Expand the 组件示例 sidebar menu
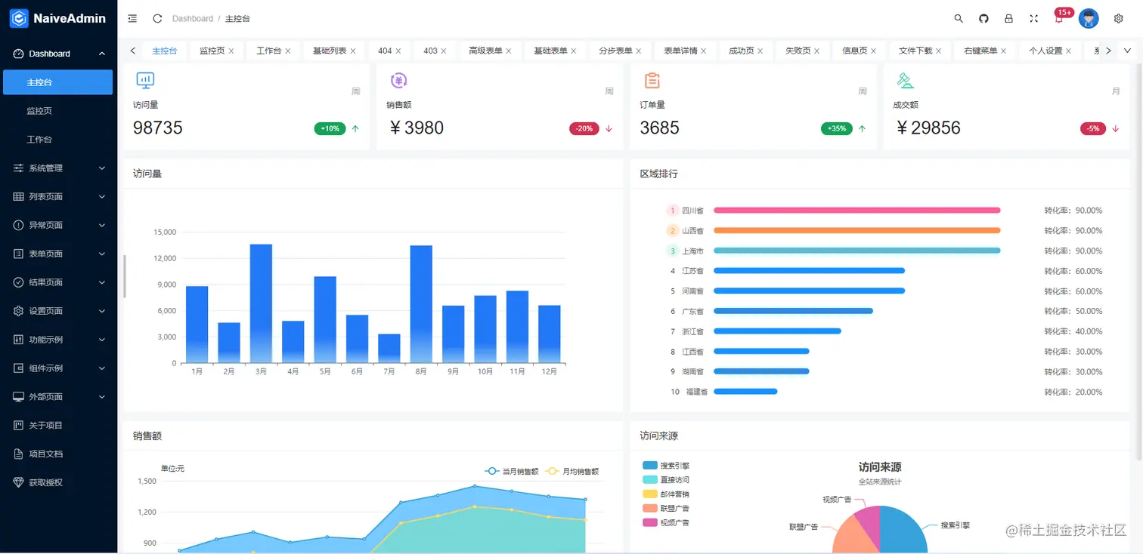The width and height of the screenshot is (1143, 554). (x=58, y=368)
